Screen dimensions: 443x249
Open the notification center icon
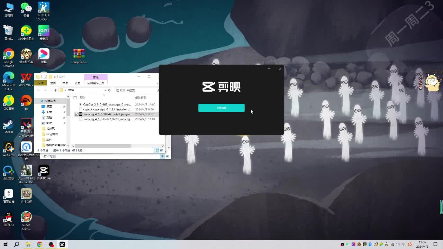[435, 245]
